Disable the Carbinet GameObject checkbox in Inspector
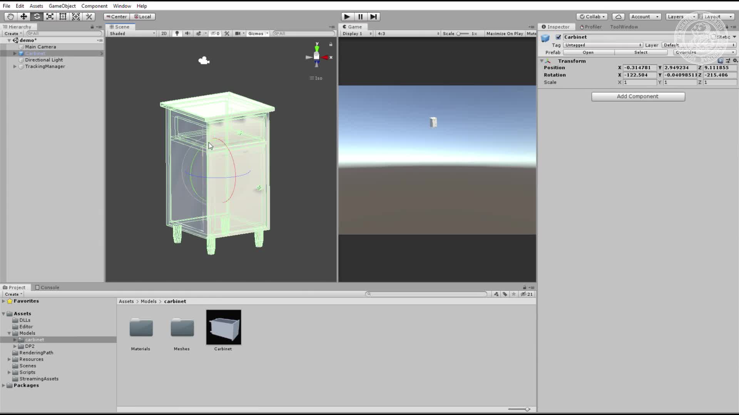This screenshot has height=415, width=739. [x=558, y=37]
